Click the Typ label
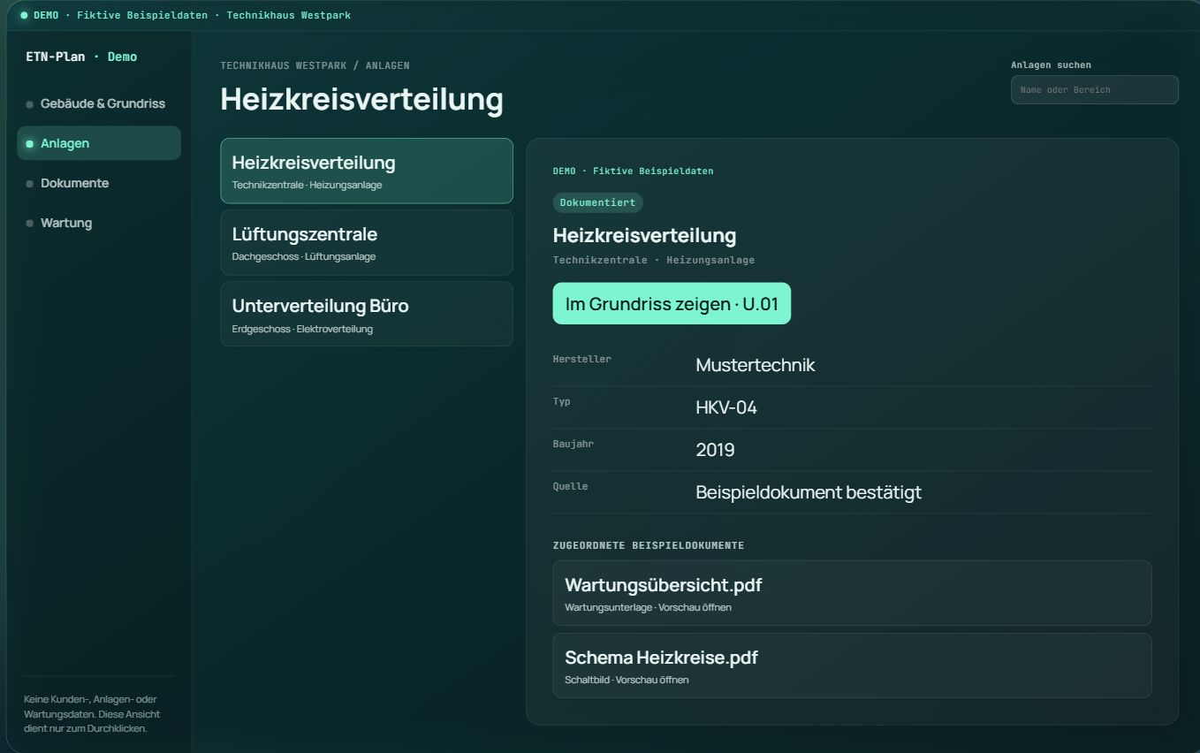Image resolution: width=1200 pixels, height=753 pixels. tap(561, 401)
